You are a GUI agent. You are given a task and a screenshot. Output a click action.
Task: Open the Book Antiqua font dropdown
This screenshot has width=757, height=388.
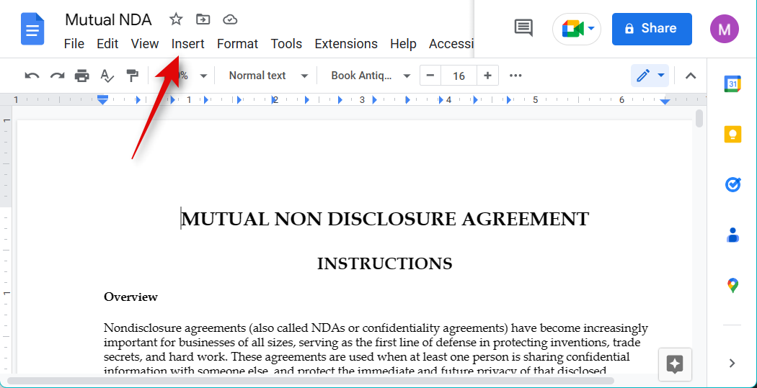tap(371, 76)
